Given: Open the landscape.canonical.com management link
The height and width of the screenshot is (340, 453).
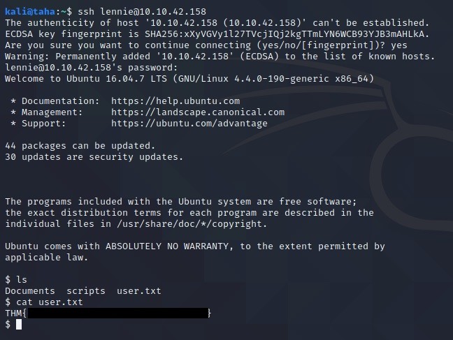Looking at the screenshot, I should coord(198,112).
